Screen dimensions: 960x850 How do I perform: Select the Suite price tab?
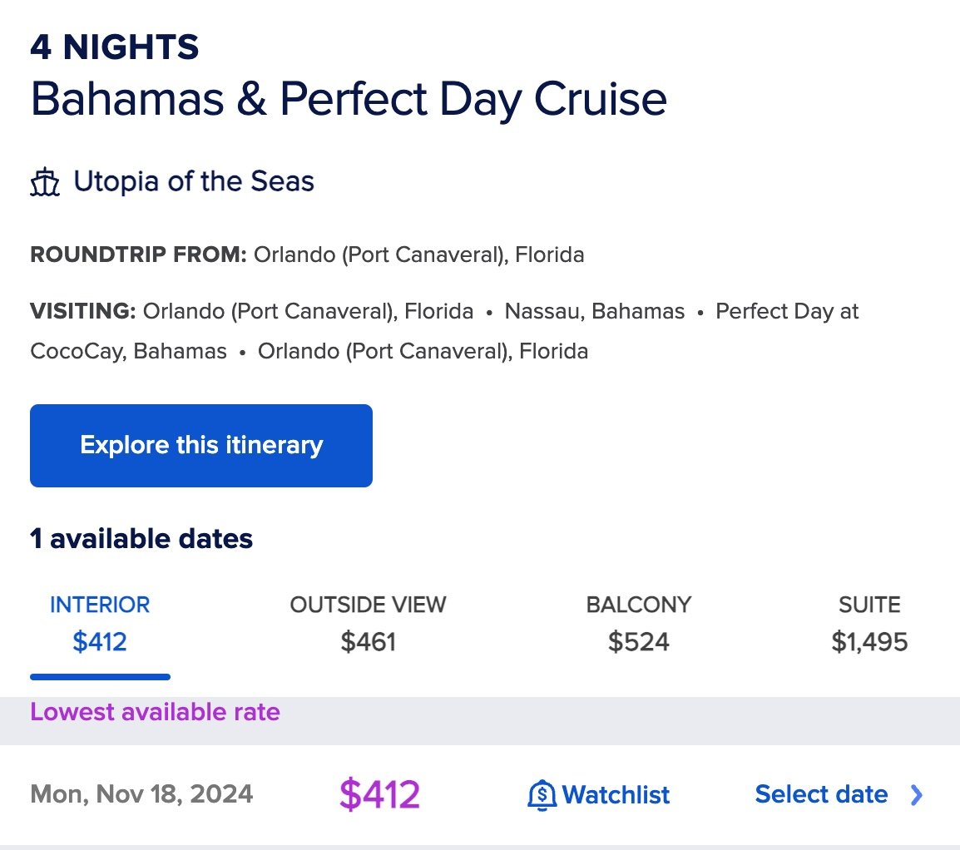click(x=869, y=624)
